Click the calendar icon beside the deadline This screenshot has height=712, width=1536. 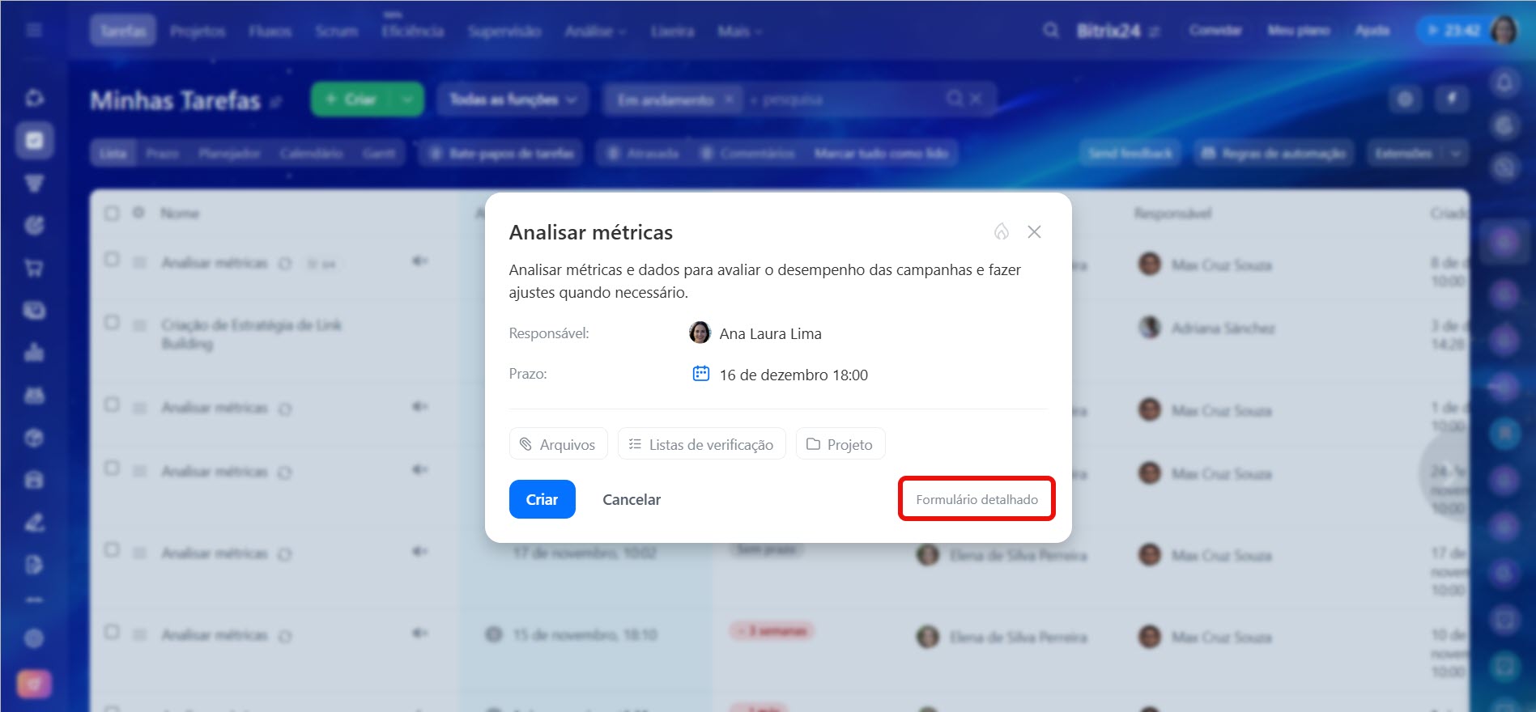[700, 374]
